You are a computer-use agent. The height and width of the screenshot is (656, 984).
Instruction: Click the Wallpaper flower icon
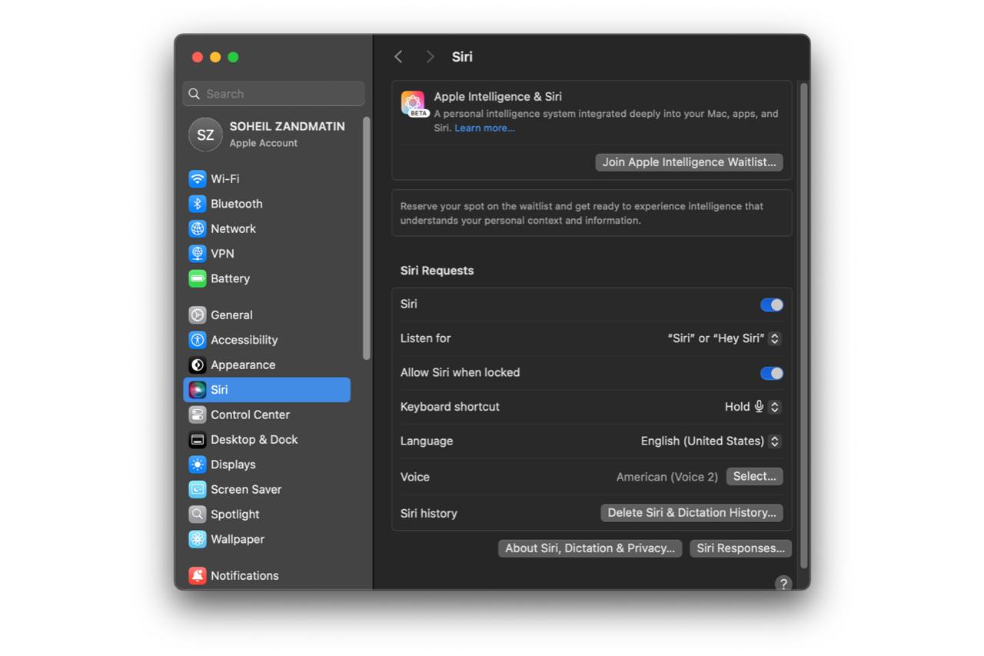point(198,539)
